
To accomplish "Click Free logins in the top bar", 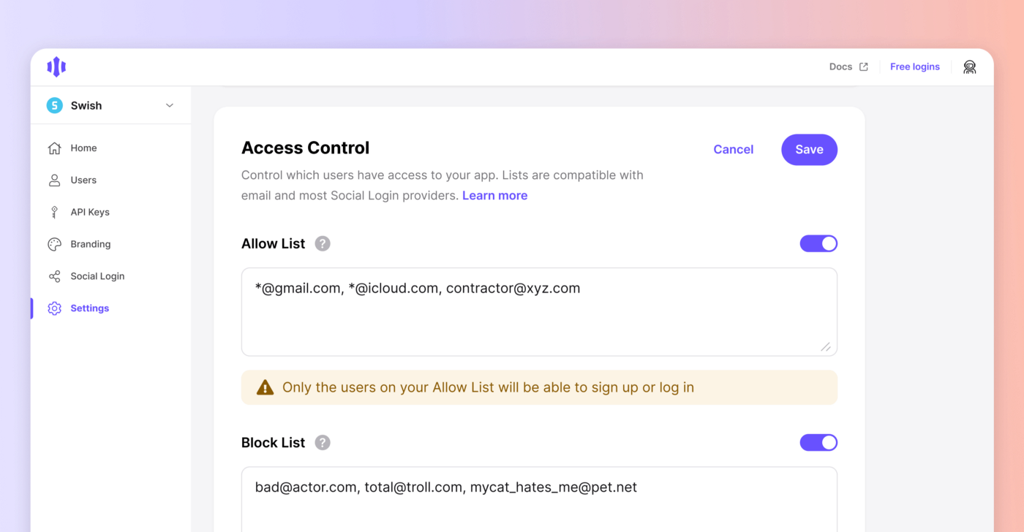I will click(914, 66).
